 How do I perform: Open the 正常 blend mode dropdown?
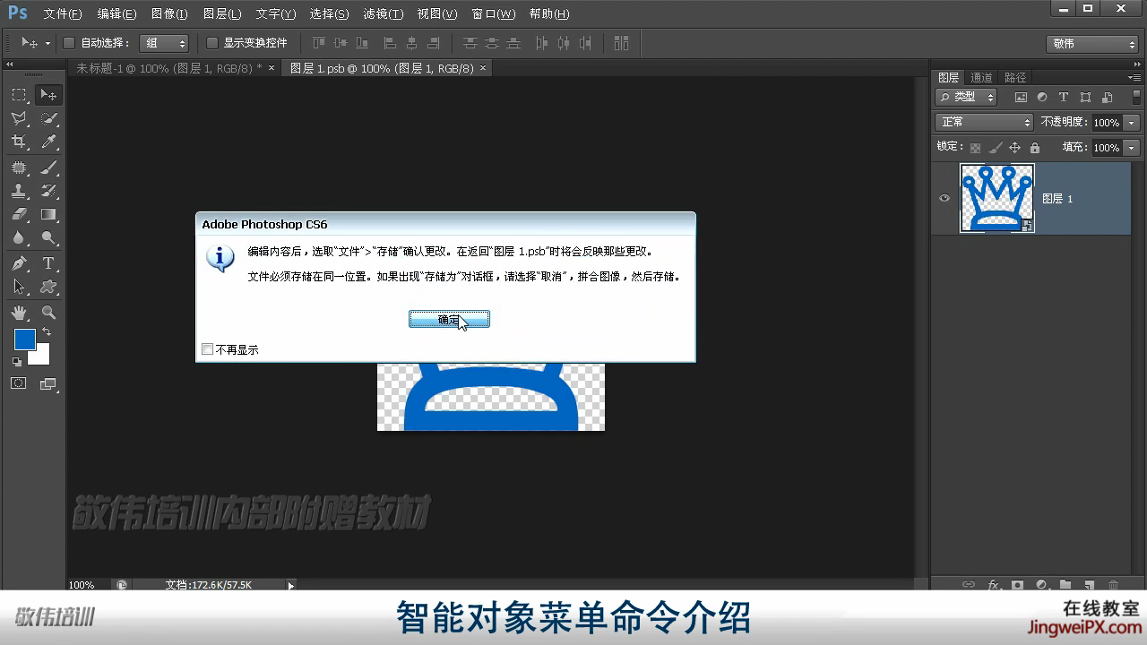985,122
